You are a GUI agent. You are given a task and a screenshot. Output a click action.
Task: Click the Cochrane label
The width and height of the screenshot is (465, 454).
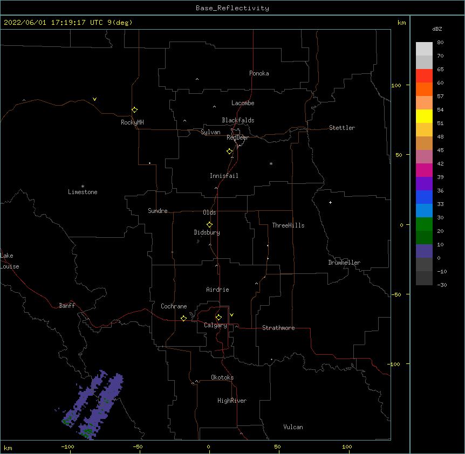(x=174, y=306)
